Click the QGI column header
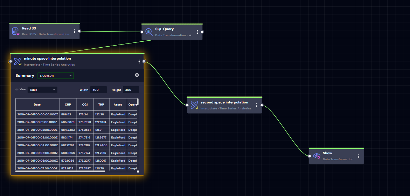 [85, 104]
